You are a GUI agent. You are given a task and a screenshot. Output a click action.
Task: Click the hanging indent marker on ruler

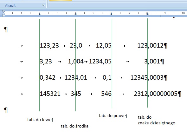coord(3,14)
